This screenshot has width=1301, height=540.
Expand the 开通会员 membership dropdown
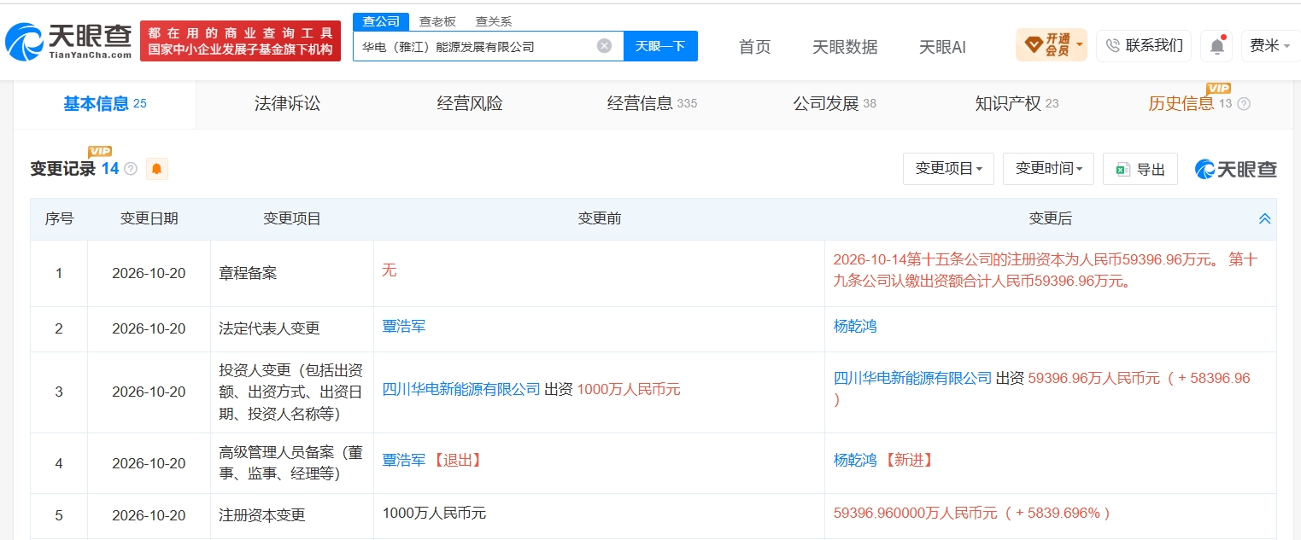pos(1052,45)
